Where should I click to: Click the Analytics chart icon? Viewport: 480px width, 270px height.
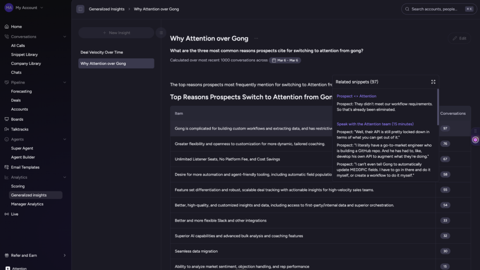click(x=7, y=177)
